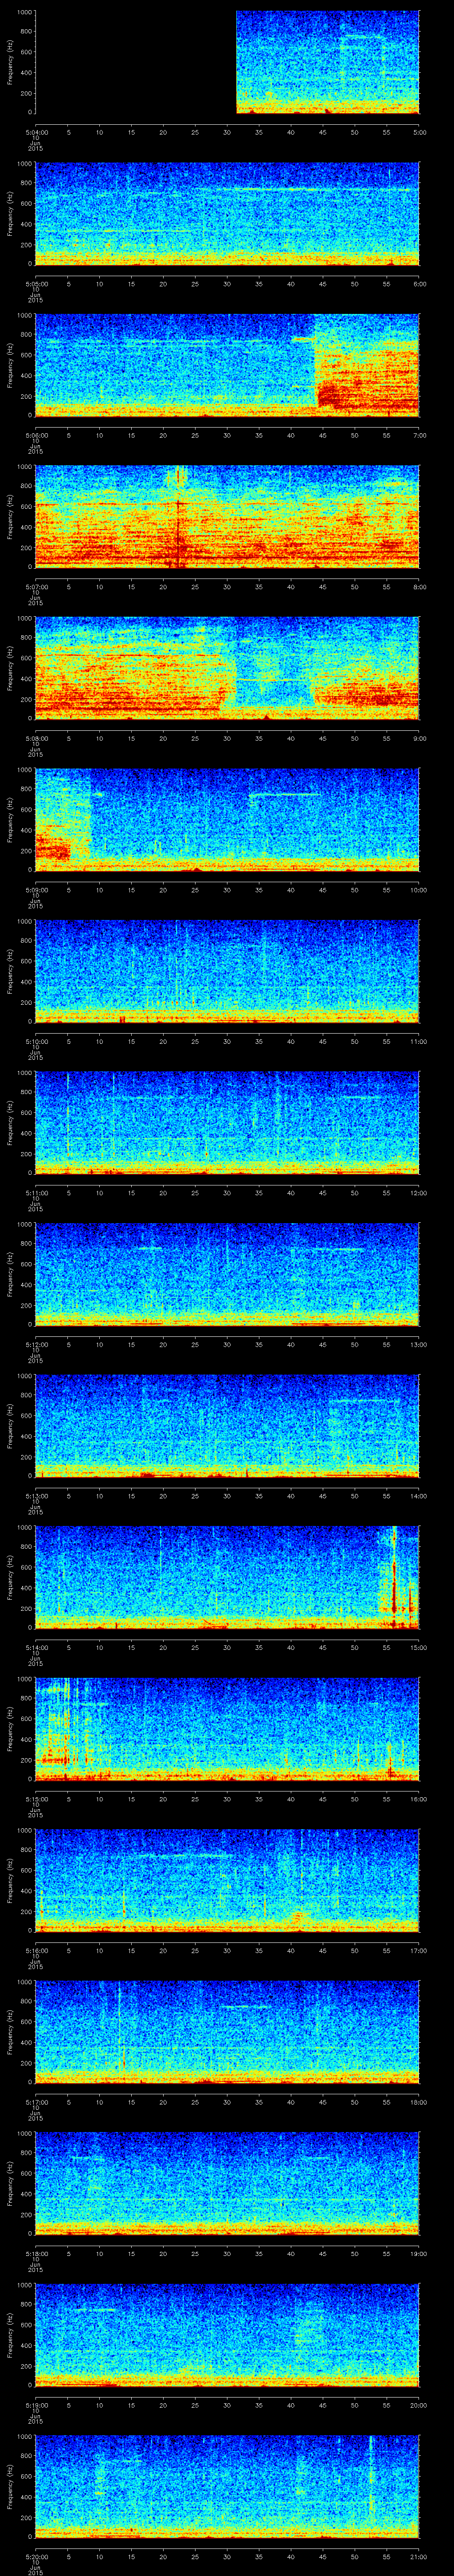454x2576 pixels.
Task: Click the "5:08:00" start time label
Action: pos(36,737)
